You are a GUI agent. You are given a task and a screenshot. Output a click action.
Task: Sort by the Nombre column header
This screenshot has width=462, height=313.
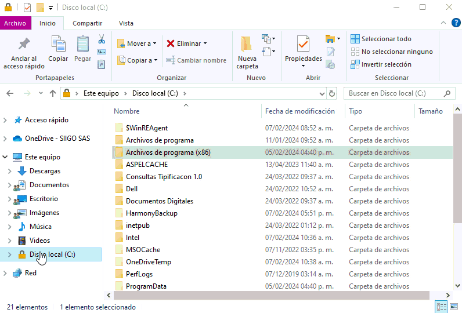(x=186, y=111)
